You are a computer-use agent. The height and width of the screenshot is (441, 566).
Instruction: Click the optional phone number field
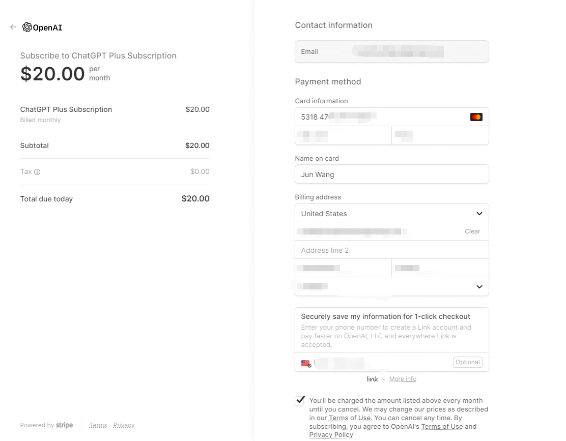382,363
